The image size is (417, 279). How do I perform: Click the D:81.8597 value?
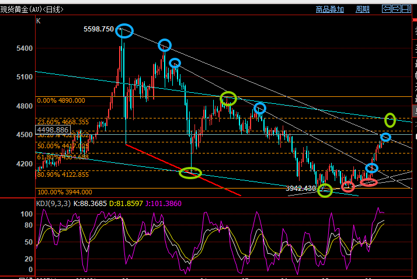(x=126, y=204)
